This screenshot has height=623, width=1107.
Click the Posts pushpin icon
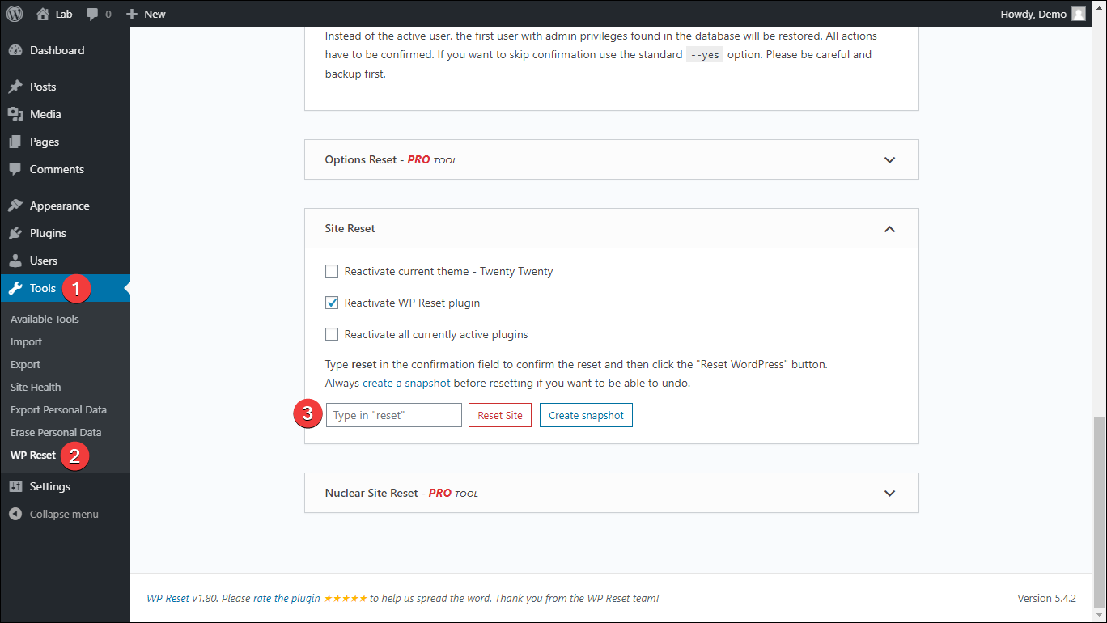coord(15,87)
